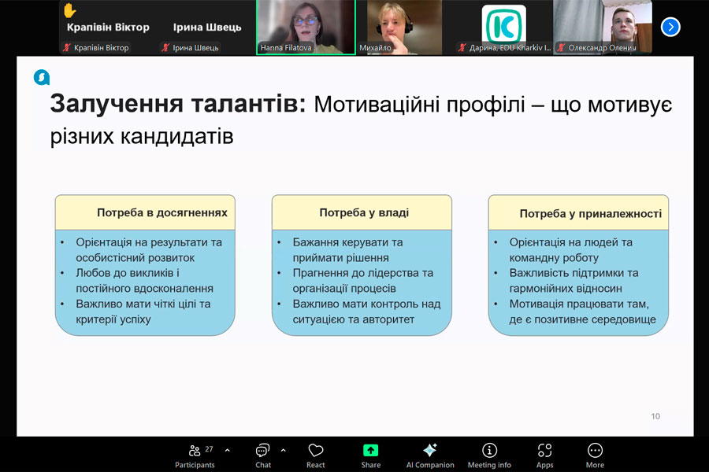Screen dimensions: 709x472
Task: Click the "Потреба у владі" yellow header
Action: 362,213
